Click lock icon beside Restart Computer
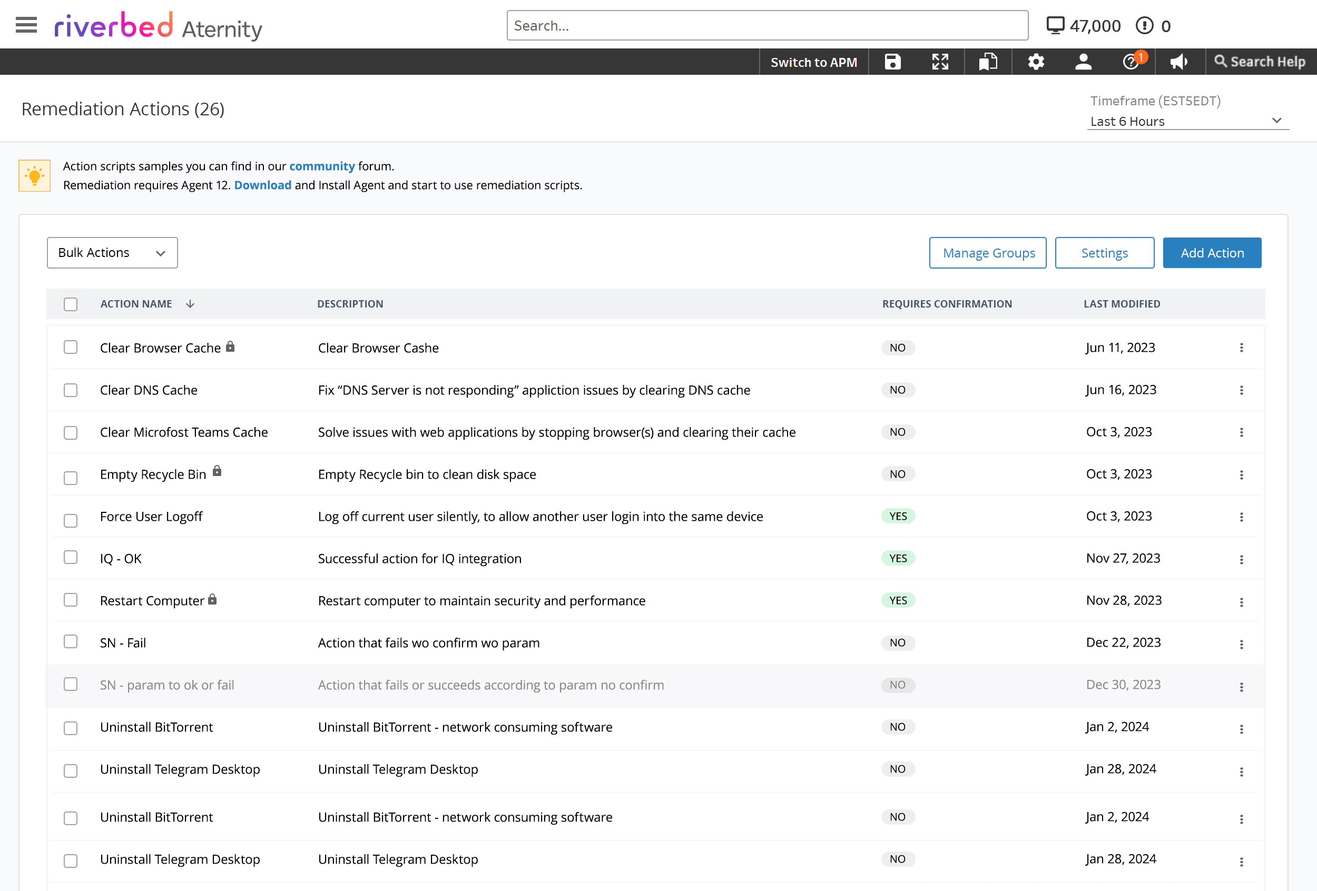This screenshot has width=1317, height=891. (212, 599)
